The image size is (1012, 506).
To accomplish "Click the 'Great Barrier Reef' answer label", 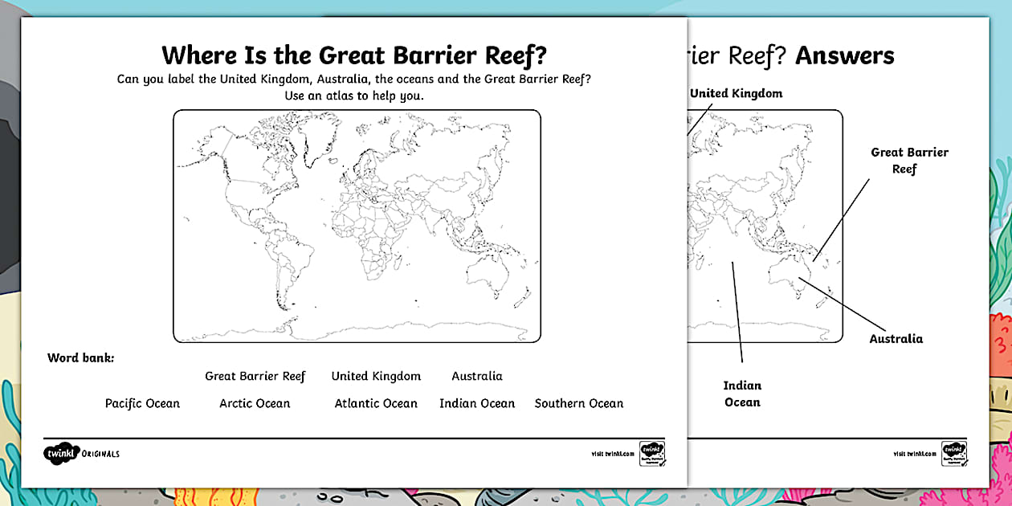I will 909,161.
